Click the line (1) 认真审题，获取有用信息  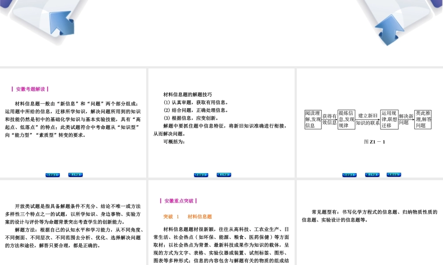pyautogui.click(x=196, y=102)
